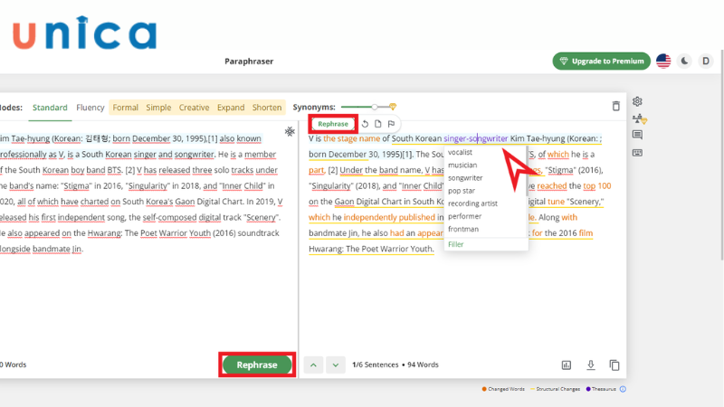The height and width of the screenshot is (407, 724).
Task: Click the premium diamond at slider end
Action: pyautogui.click(x=393, y=107)
